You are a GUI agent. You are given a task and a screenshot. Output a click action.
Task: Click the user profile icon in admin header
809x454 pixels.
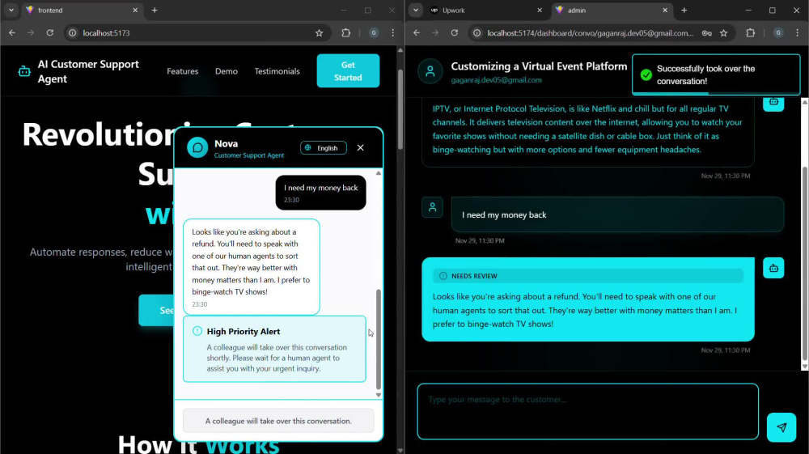point(430,71)
